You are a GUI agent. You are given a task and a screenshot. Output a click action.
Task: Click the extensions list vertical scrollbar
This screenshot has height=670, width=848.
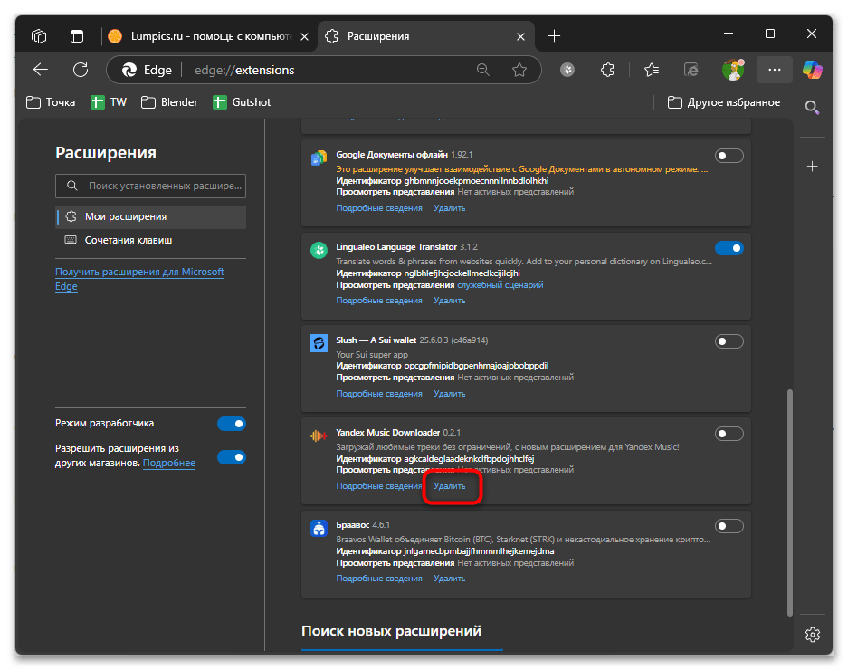coord(791,498)
